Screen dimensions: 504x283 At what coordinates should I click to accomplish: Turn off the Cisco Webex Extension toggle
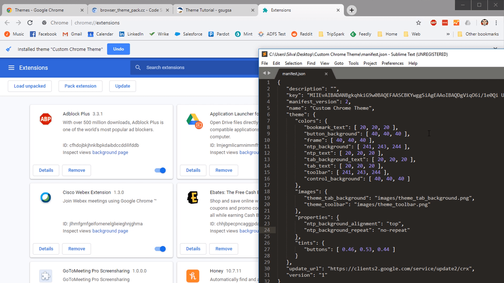click(160, 249)
